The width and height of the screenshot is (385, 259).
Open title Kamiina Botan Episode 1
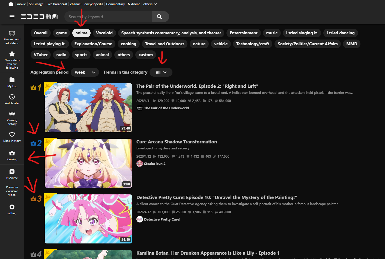point(208,253)
